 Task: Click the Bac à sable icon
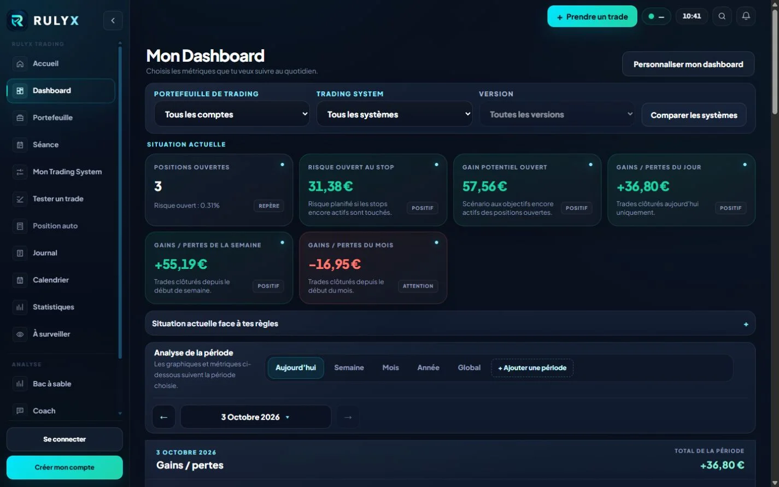pos(20,384)
